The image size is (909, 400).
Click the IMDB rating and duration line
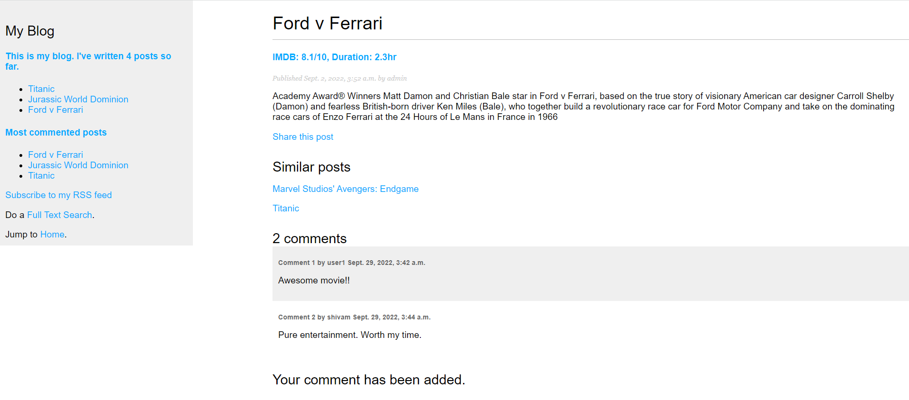334,57
